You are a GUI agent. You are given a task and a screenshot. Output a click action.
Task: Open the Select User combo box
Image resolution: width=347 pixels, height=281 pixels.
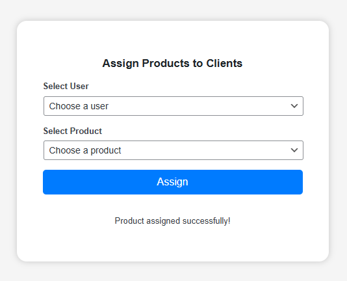[173, 106]
